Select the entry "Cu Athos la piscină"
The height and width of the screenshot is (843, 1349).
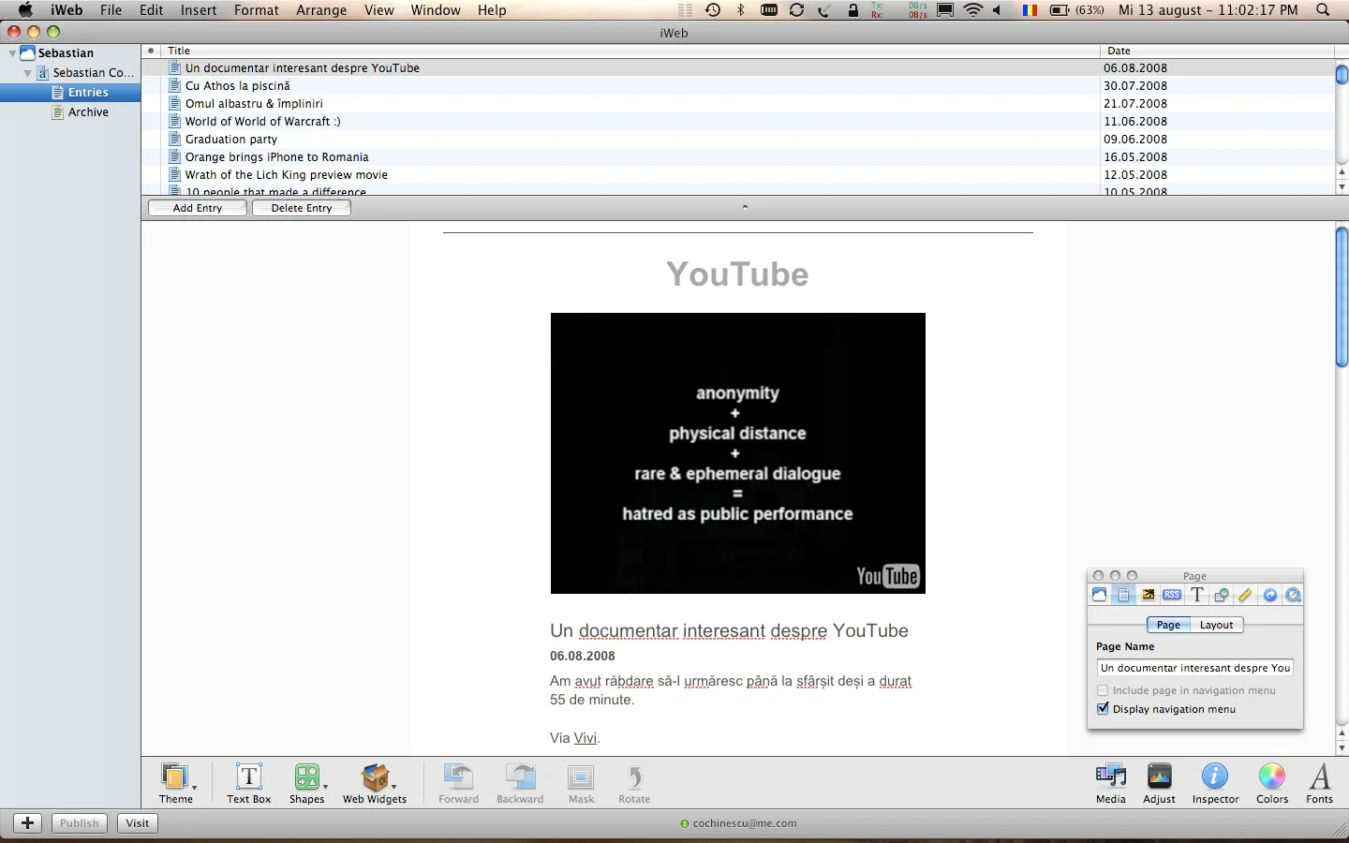(x=237, y=86)
